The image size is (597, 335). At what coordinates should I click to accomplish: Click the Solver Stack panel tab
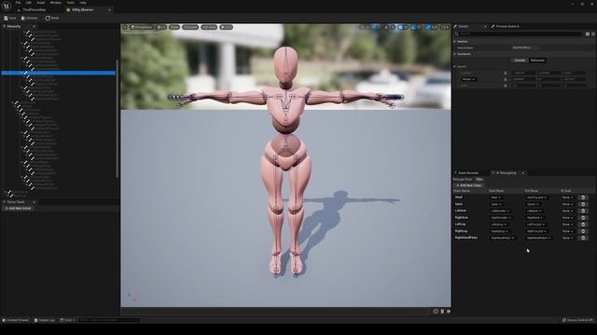pos(16,202)
